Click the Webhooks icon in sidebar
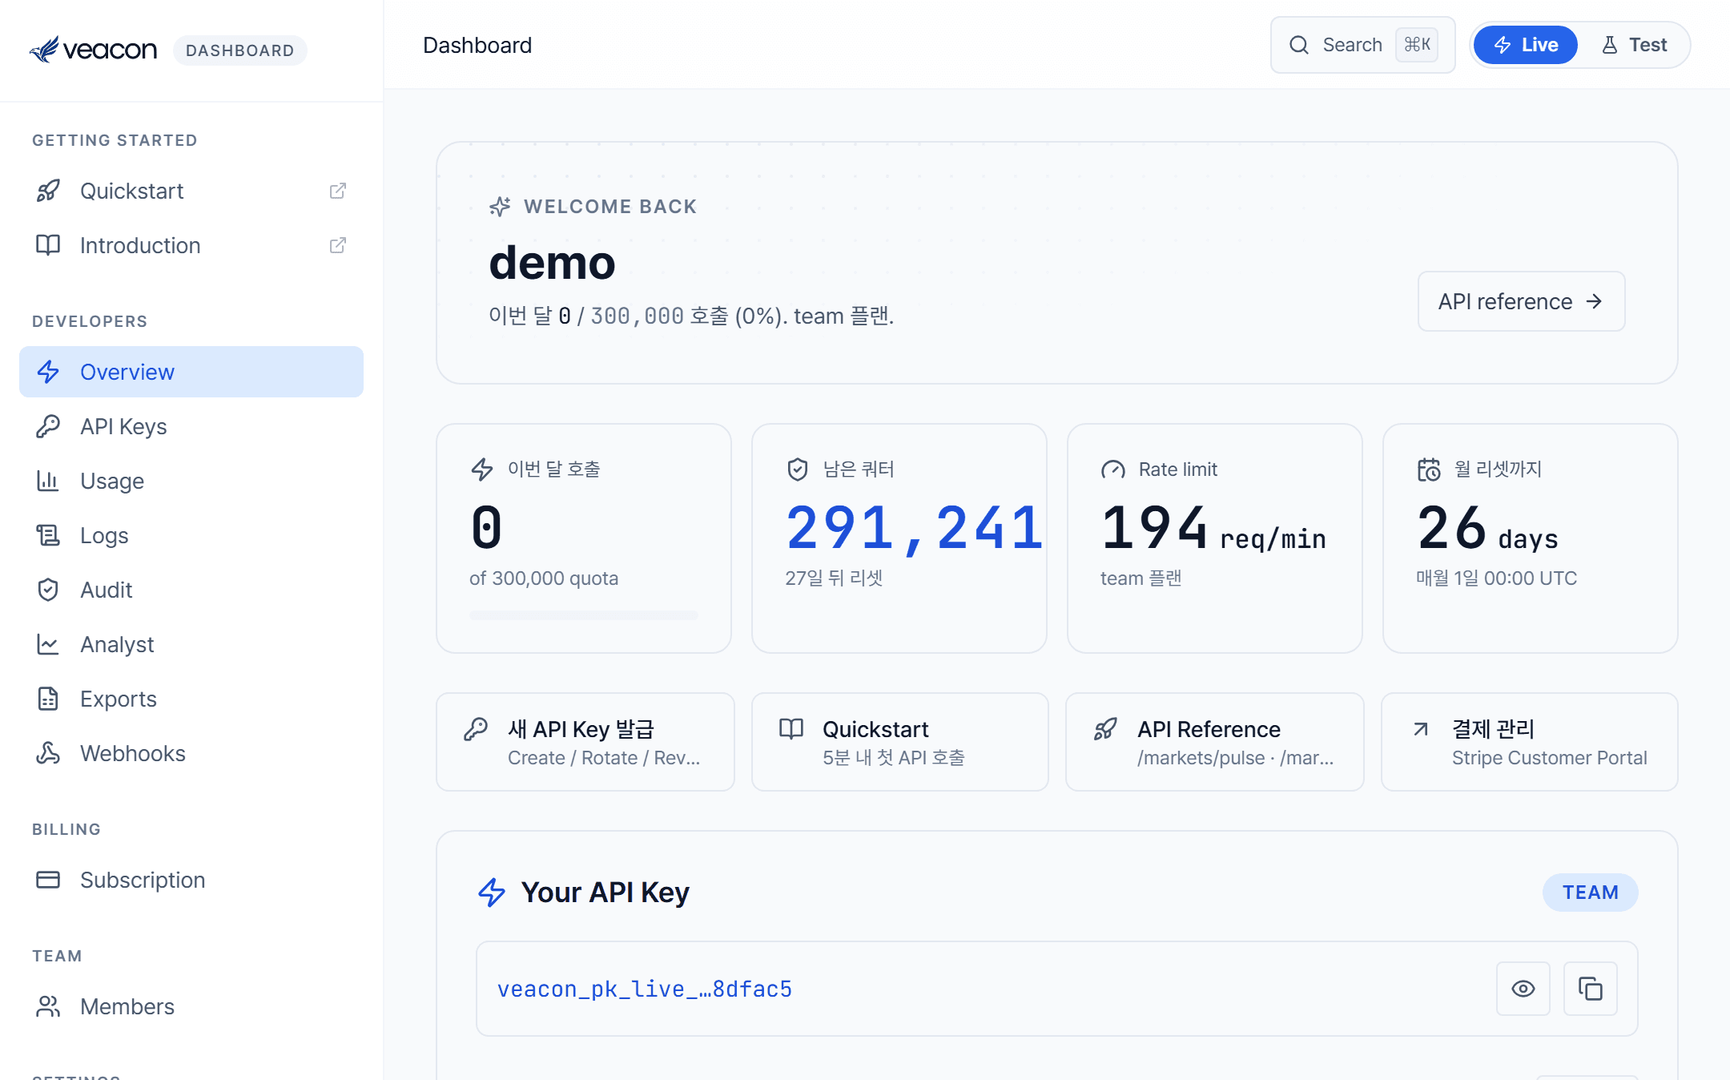 point(48,753)
